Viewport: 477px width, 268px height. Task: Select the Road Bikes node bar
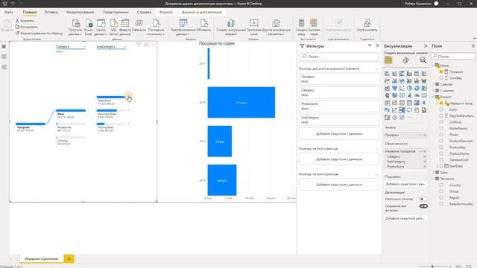[x=111, y=98]
